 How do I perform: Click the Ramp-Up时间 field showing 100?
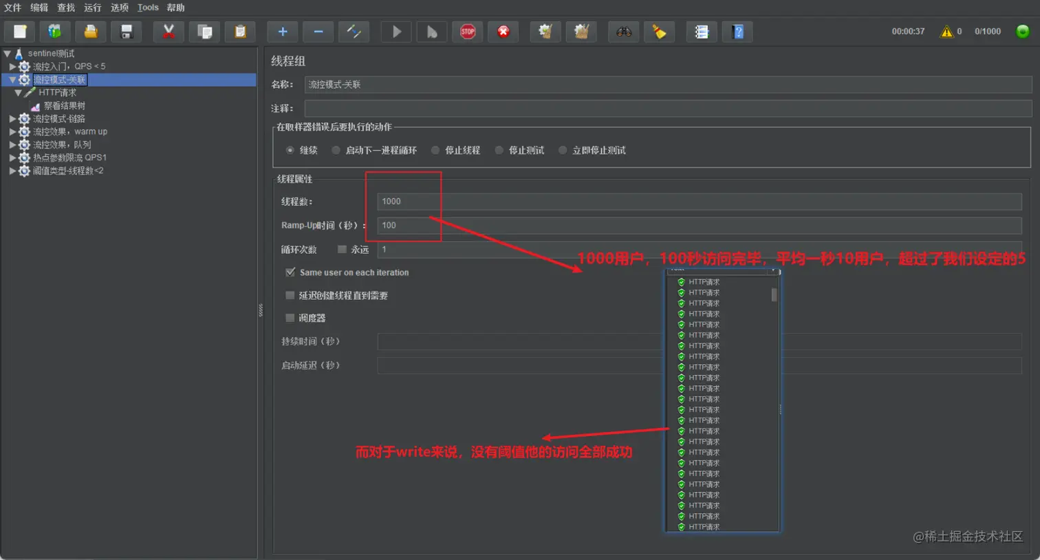700,226
